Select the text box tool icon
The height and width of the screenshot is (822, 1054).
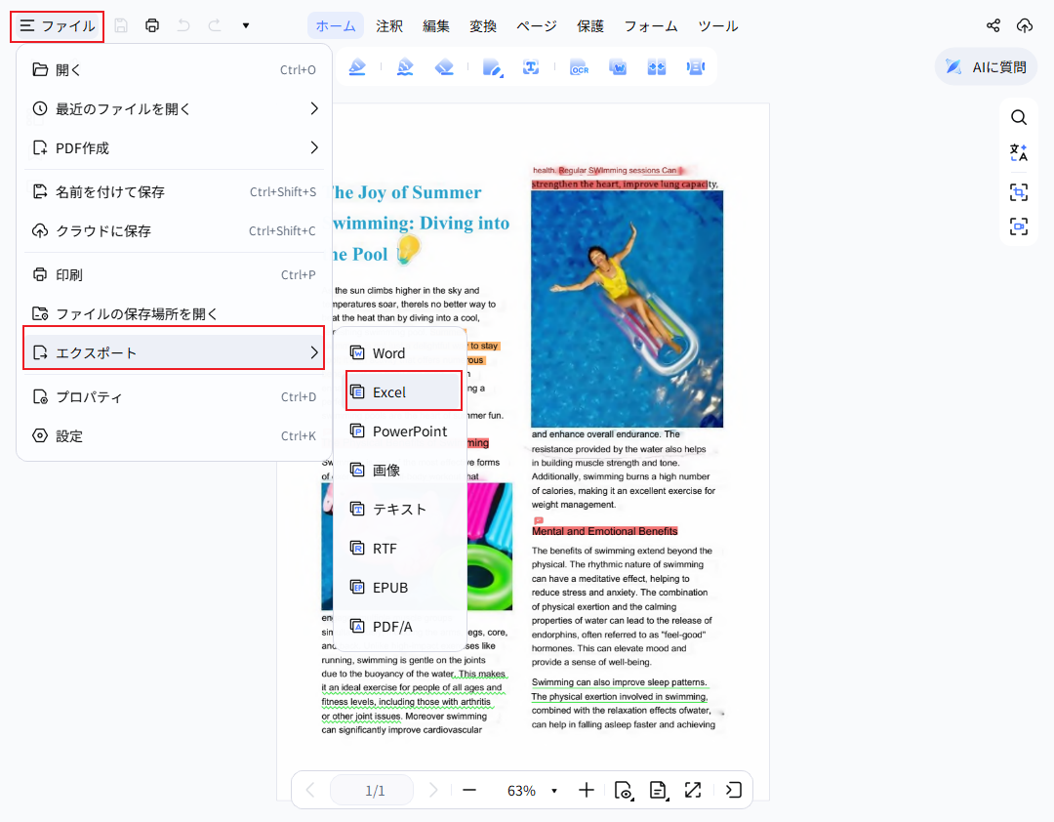point(531,67)
